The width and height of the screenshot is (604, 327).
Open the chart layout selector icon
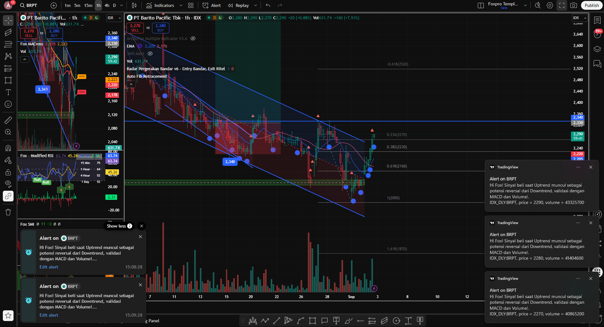coord(481,5)
